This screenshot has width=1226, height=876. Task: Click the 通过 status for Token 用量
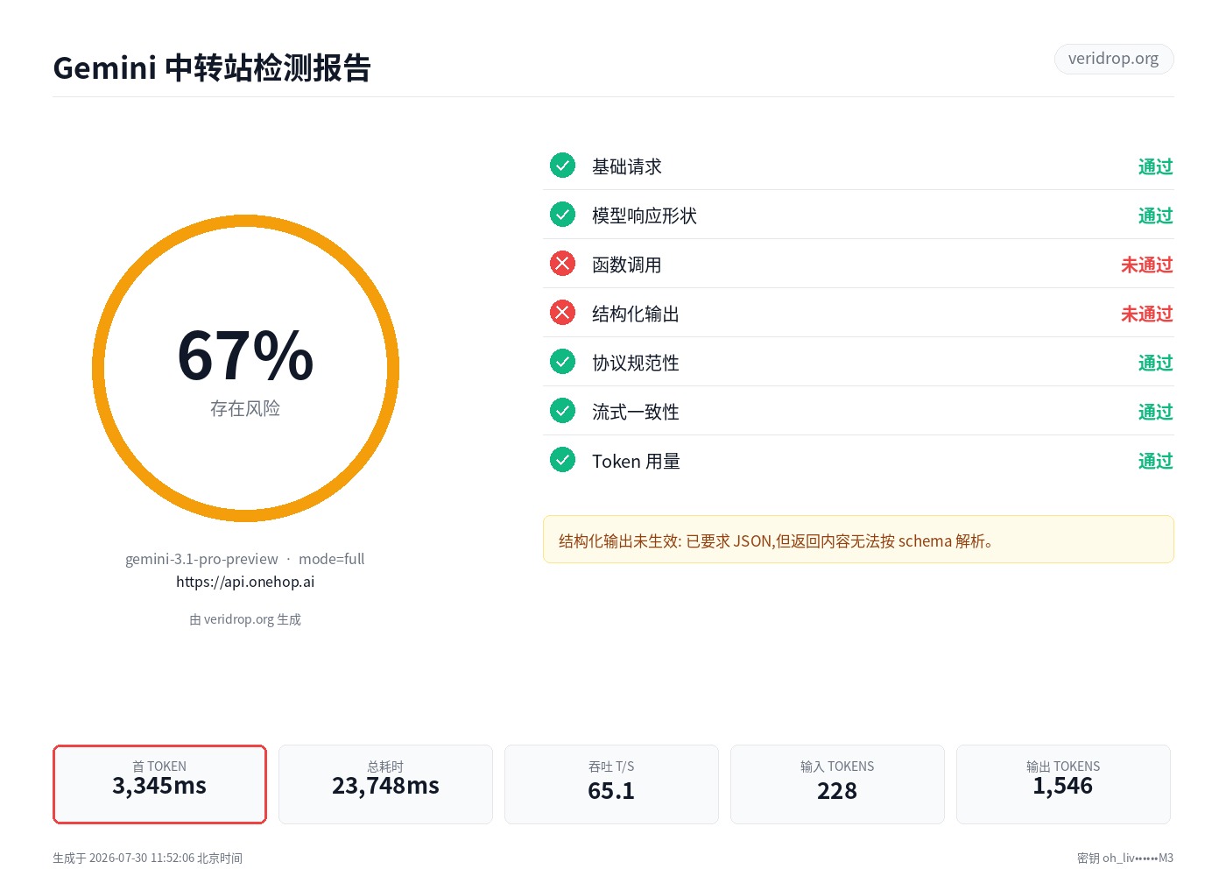[1156, 461]
